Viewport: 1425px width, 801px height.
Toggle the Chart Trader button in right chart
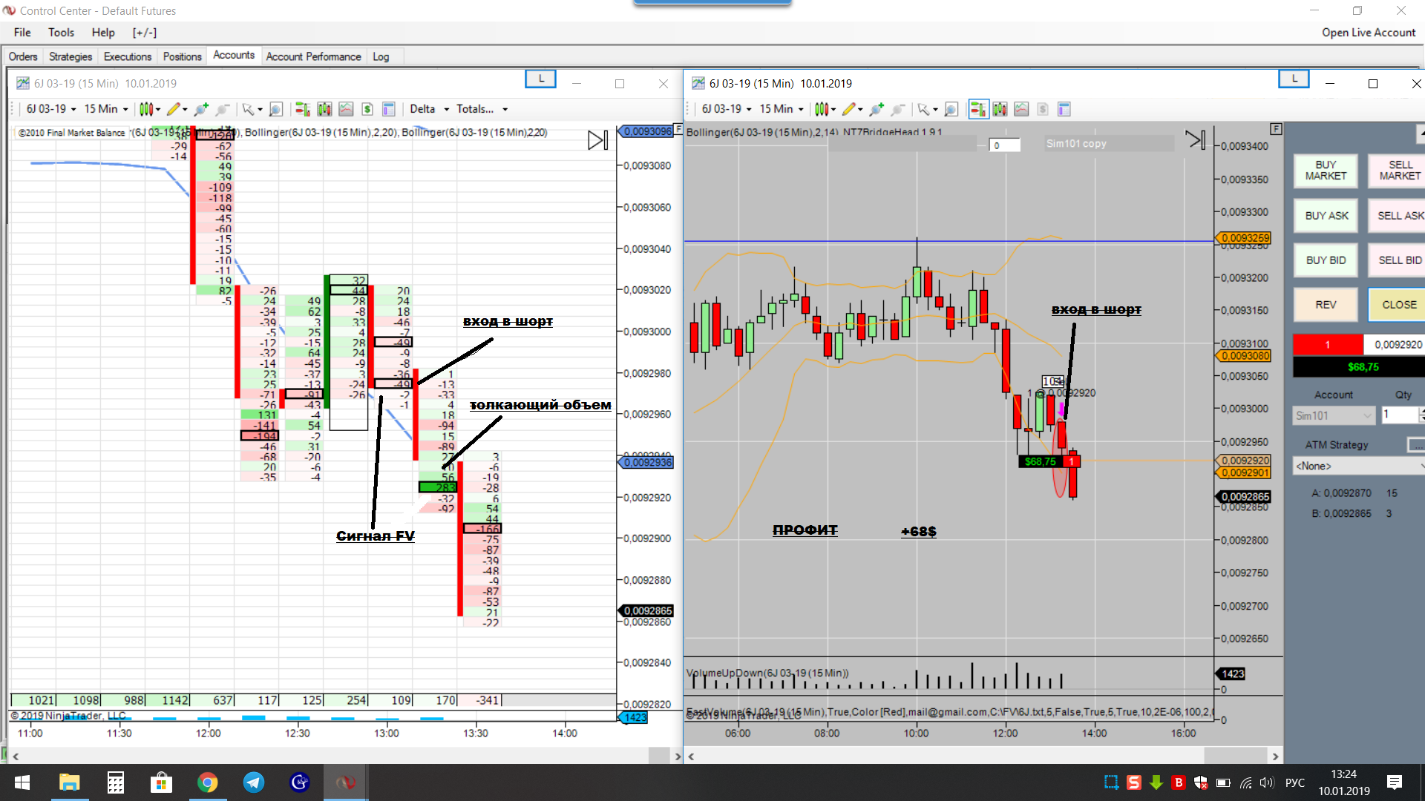[x=977, y=109]
